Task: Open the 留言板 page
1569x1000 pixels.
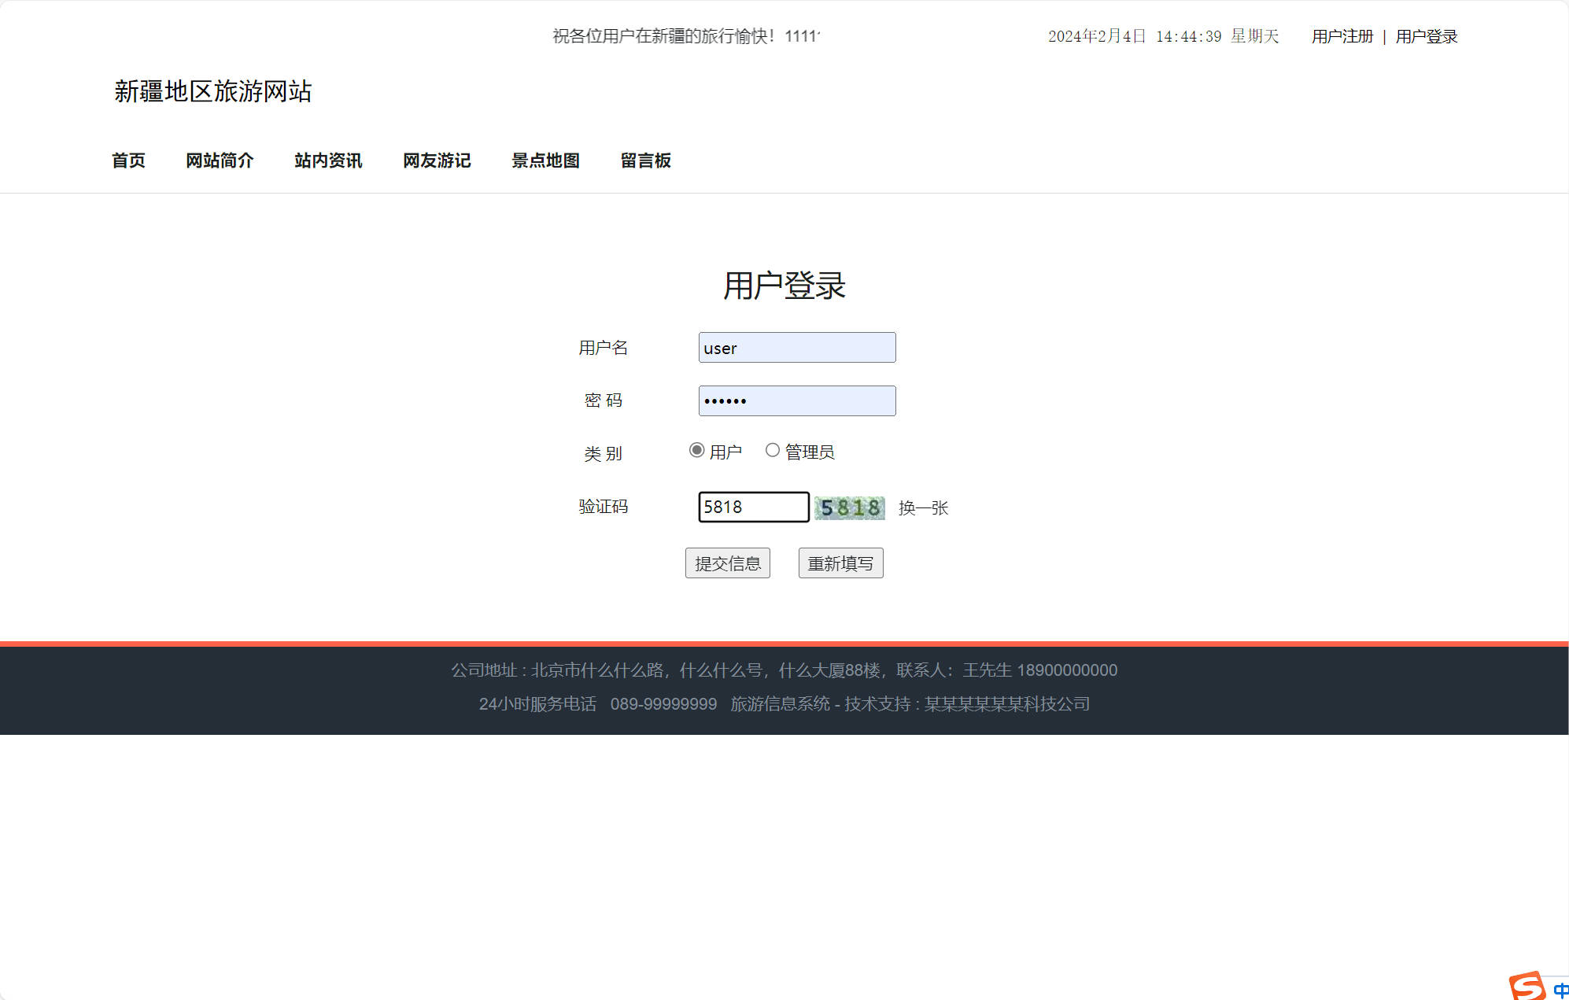Action: (x=645, y=161)
